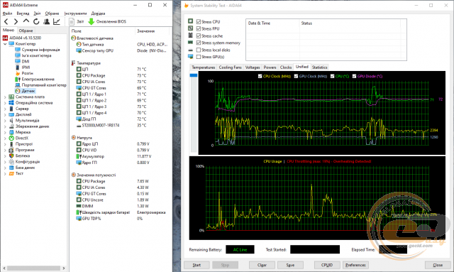Click the Пристрої icon in tree
Image resolution: width=454 pixels, height=272 pixels.
coord(11,144)
